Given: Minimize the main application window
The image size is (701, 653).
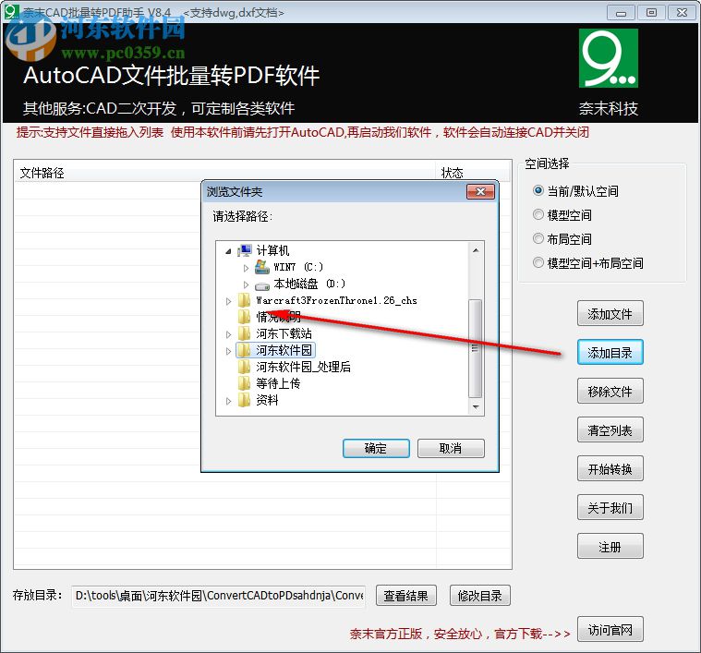Looking at the screenshot, I should click(x=621, y=13).
